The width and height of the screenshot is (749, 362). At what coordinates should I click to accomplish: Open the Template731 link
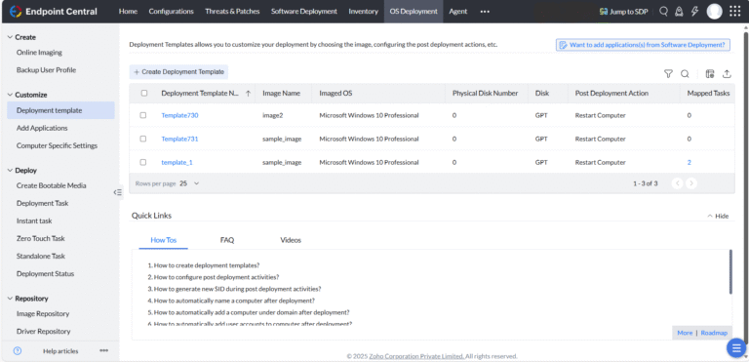tap(179, 139)
